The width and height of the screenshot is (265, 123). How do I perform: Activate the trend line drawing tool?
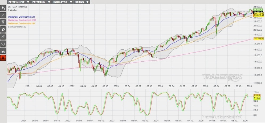[3, 15]
